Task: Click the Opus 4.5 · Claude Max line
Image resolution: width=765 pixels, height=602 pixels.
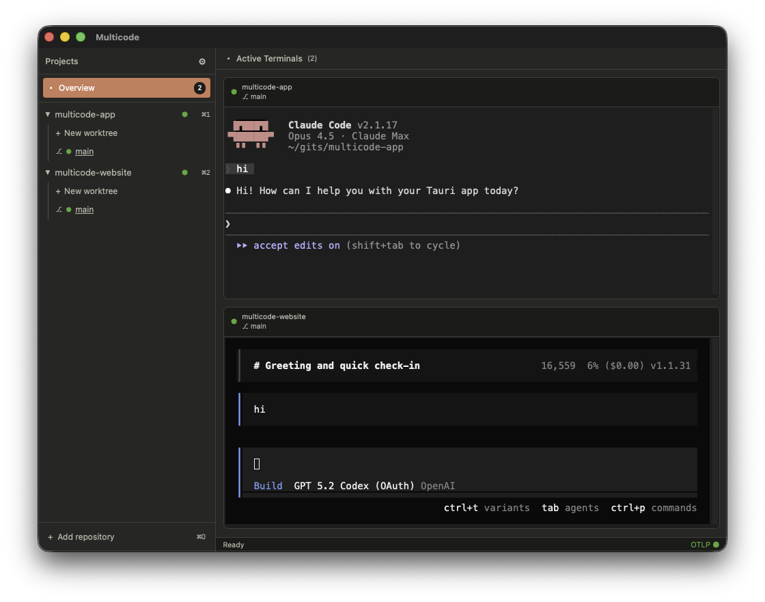Action: point(348,136)
